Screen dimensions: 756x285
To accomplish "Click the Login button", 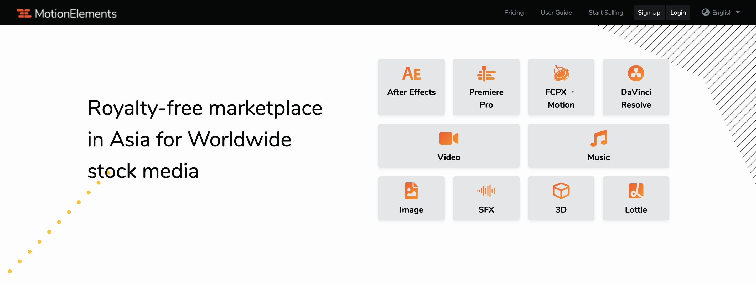I will pyautogui.click(x=678, y=13).
